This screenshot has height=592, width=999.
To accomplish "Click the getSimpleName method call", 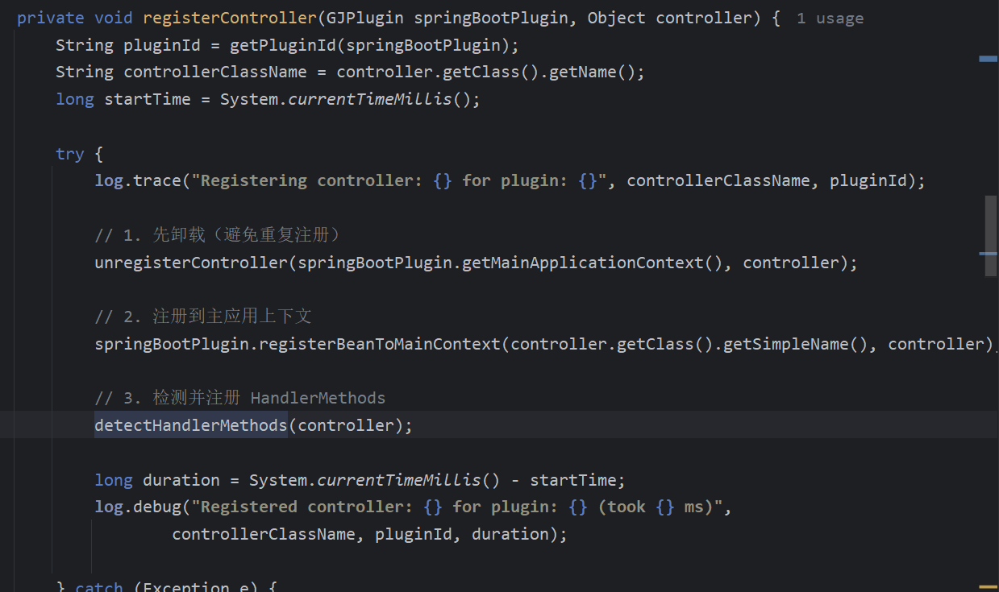I will [x=786, y=344].
